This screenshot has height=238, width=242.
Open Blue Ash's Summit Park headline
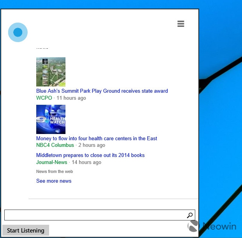click(x=102, y=91)
